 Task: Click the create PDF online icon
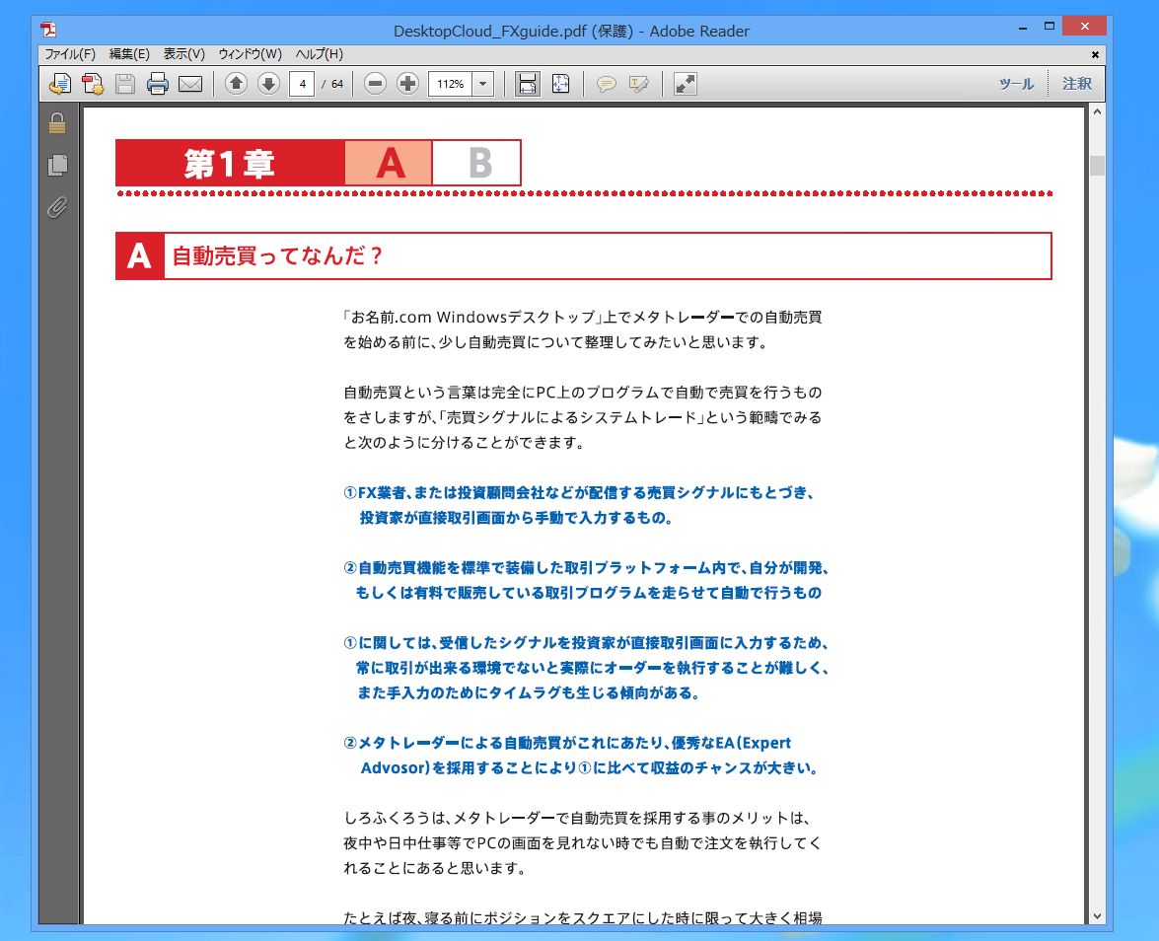(60, 84)
